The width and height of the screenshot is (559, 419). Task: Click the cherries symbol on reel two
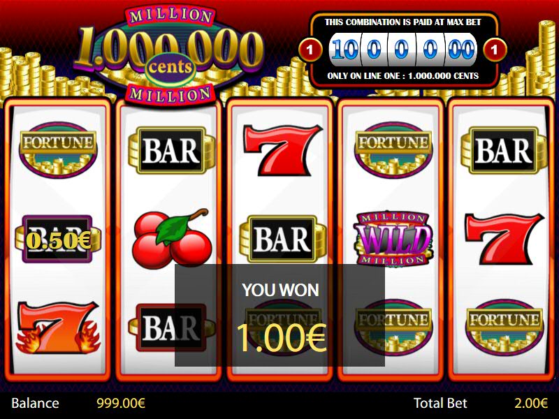tap(171, 239)
